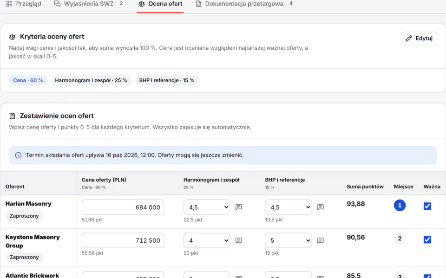Click the rank 2 badge for Keystone Masonry Group

coord(400,239)
